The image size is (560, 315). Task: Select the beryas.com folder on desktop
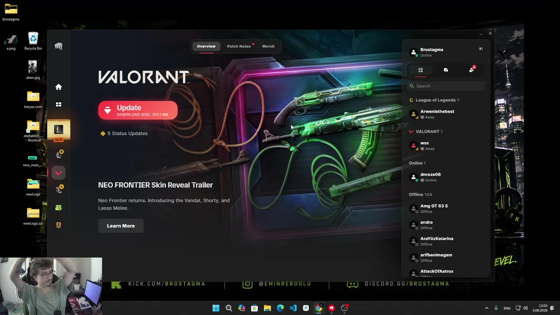click(33, 100)
